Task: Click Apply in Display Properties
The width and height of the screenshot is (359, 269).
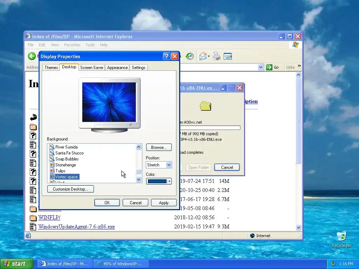Action: (164, 203)
